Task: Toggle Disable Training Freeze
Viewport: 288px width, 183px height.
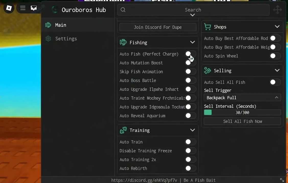Action: (x=190, y=151)
